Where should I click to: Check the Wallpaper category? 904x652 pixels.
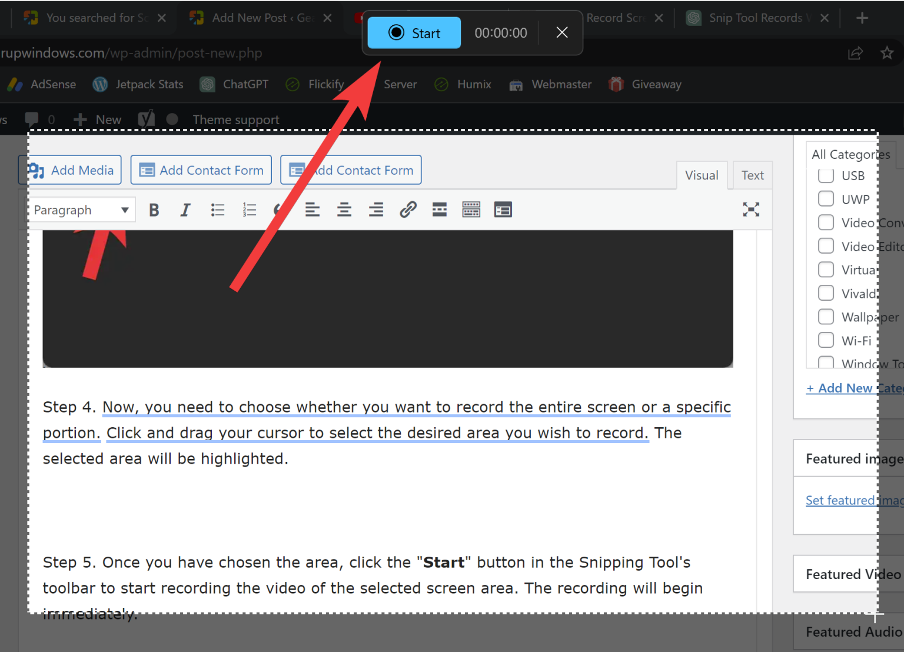(826, 317)
